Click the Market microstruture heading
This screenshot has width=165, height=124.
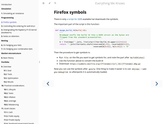tap(11, 53)
